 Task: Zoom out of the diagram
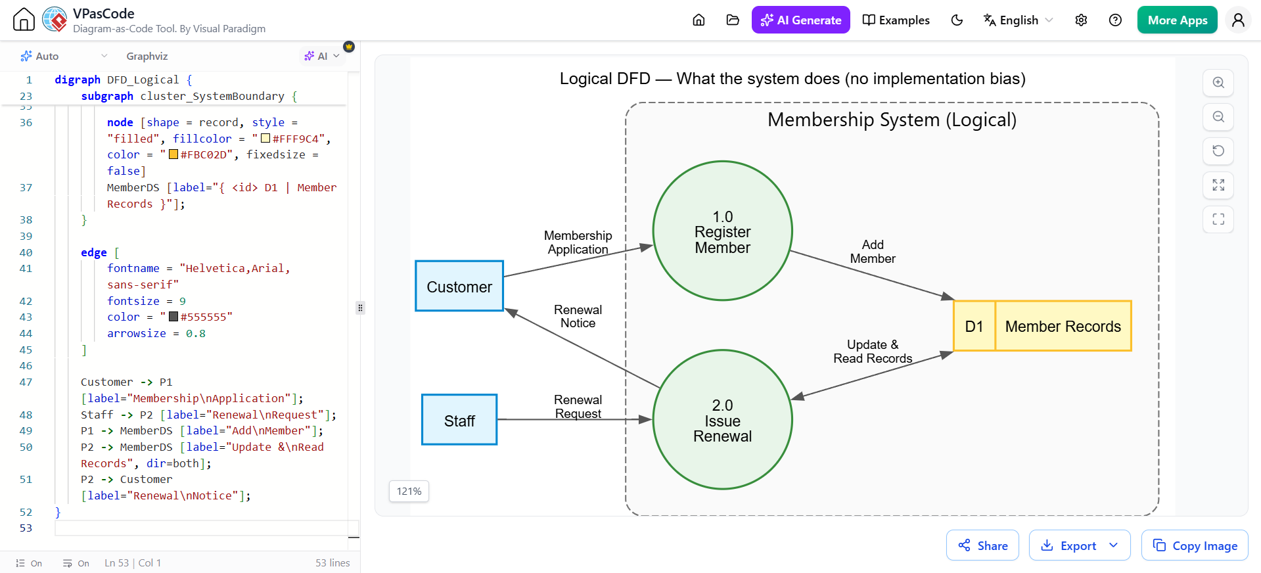coord(1218,117)
